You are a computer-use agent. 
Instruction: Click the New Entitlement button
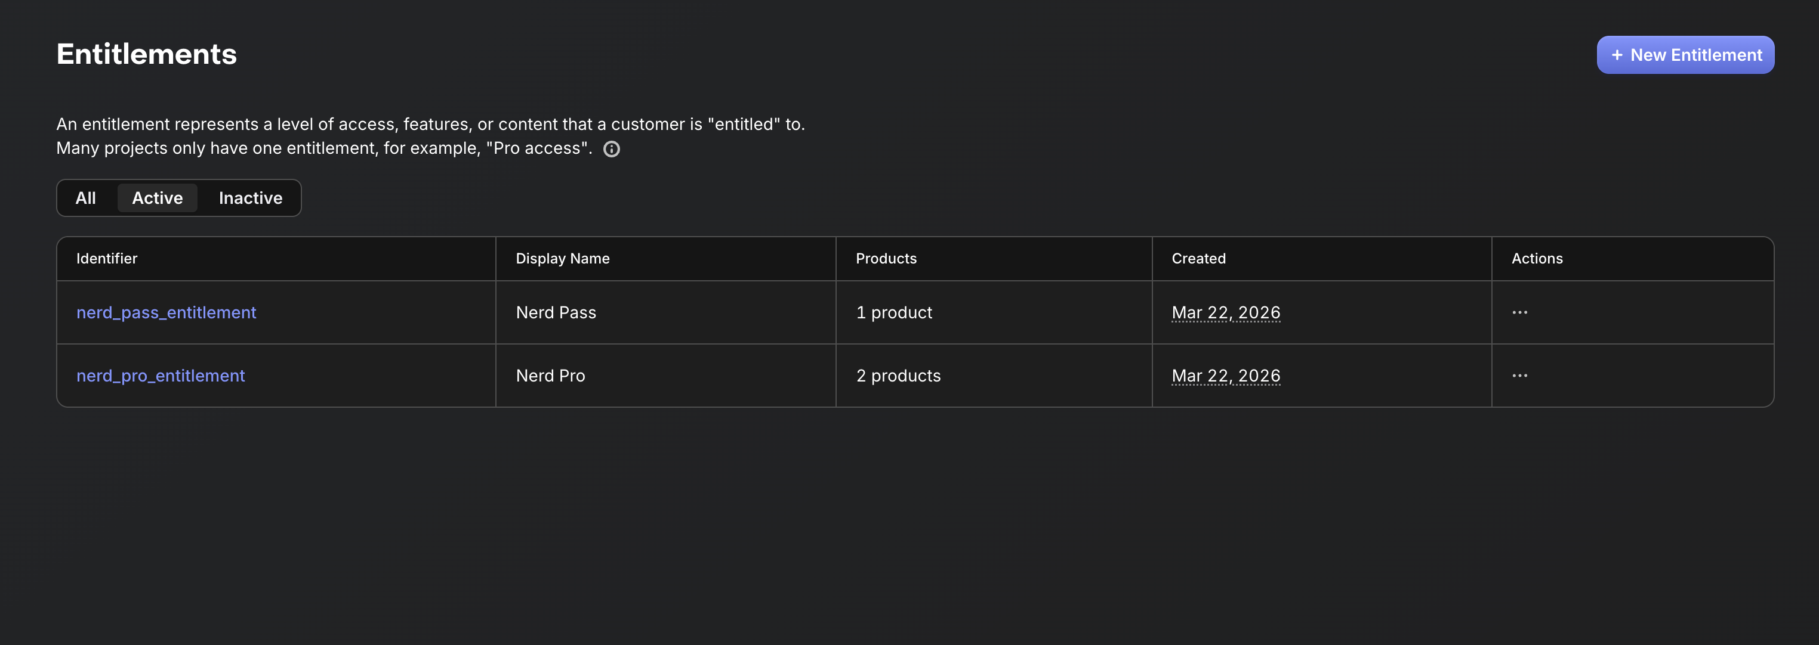[x=1685, y=55]
